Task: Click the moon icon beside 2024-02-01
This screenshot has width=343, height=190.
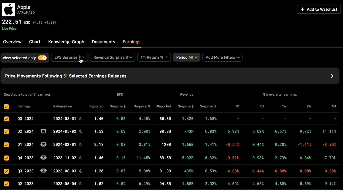Action: [x=81, y=144]
